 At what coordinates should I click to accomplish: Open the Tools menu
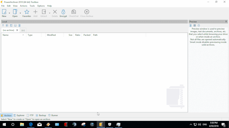(x=32, y=6)
